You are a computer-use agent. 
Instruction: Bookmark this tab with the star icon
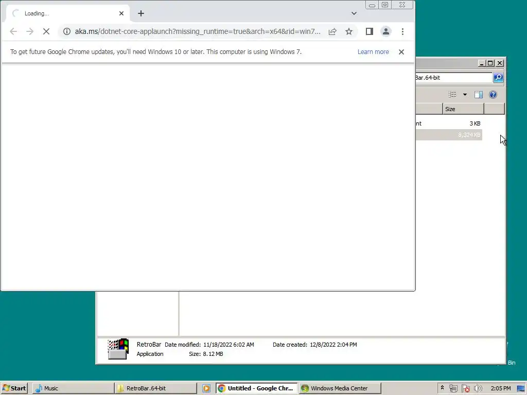349,31
